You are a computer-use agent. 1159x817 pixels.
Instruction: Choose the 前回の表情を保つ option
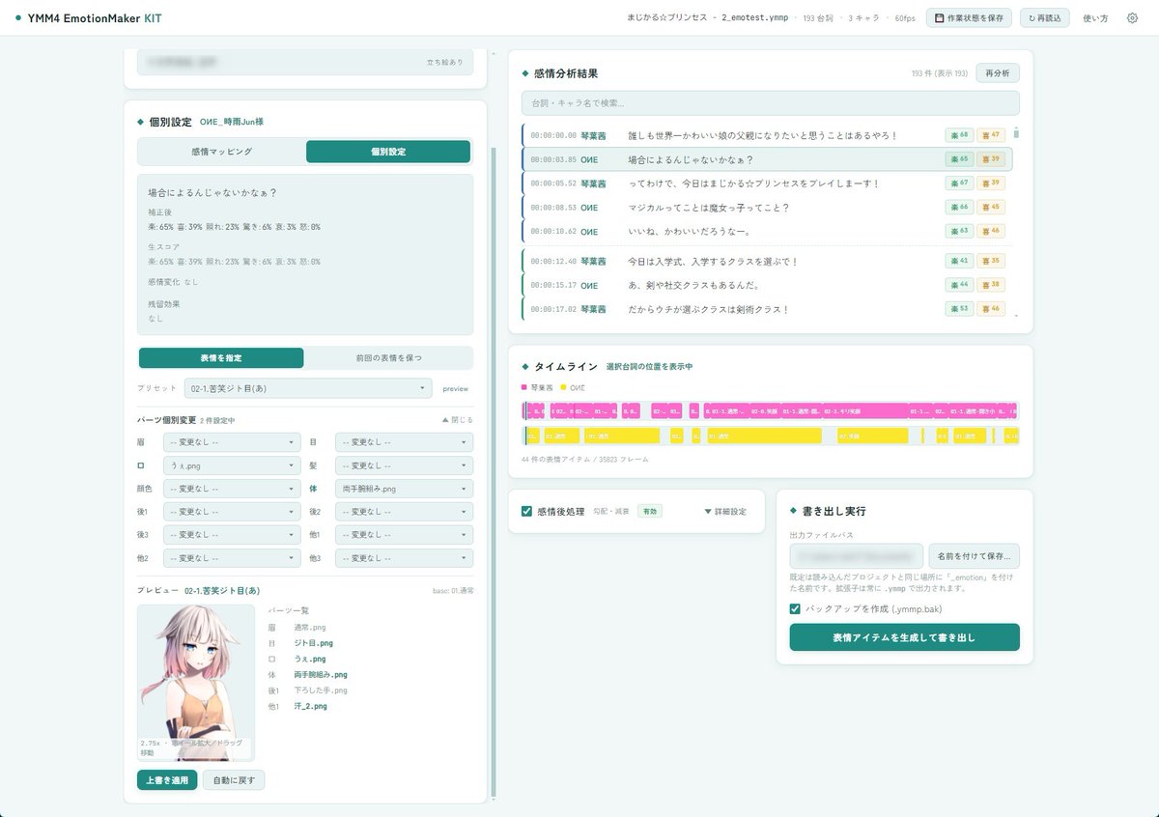pyautogui.click(x=388, y=358)
